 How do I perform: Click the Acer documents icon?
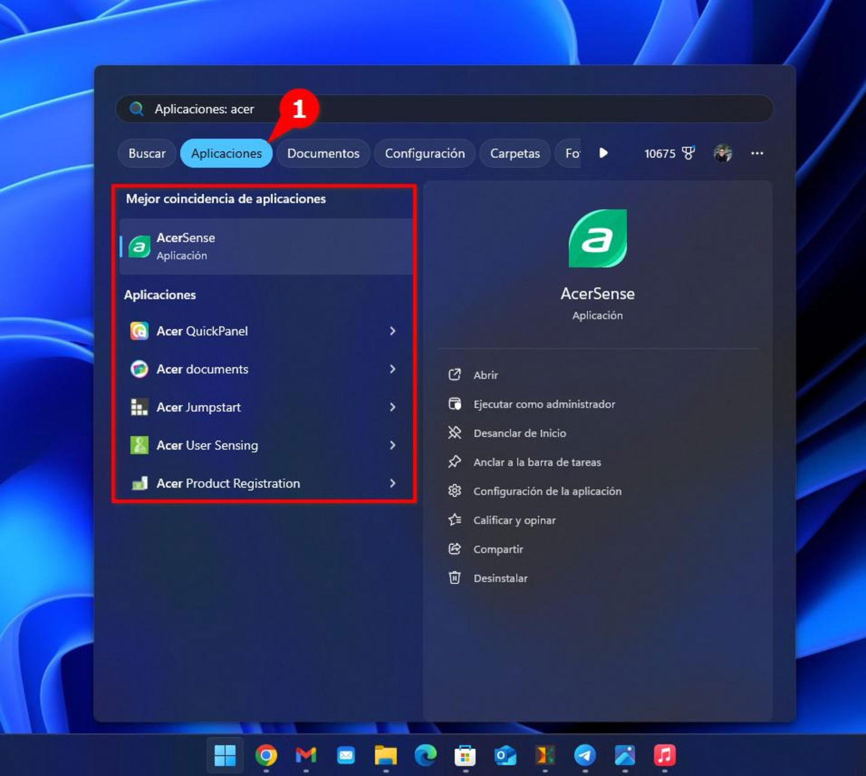point(140,369)
